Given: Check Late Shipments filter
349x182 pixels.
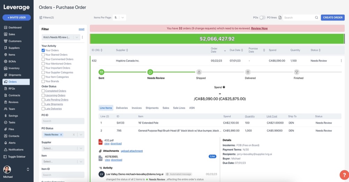Looking at the screenshot, I should (43, 104).
